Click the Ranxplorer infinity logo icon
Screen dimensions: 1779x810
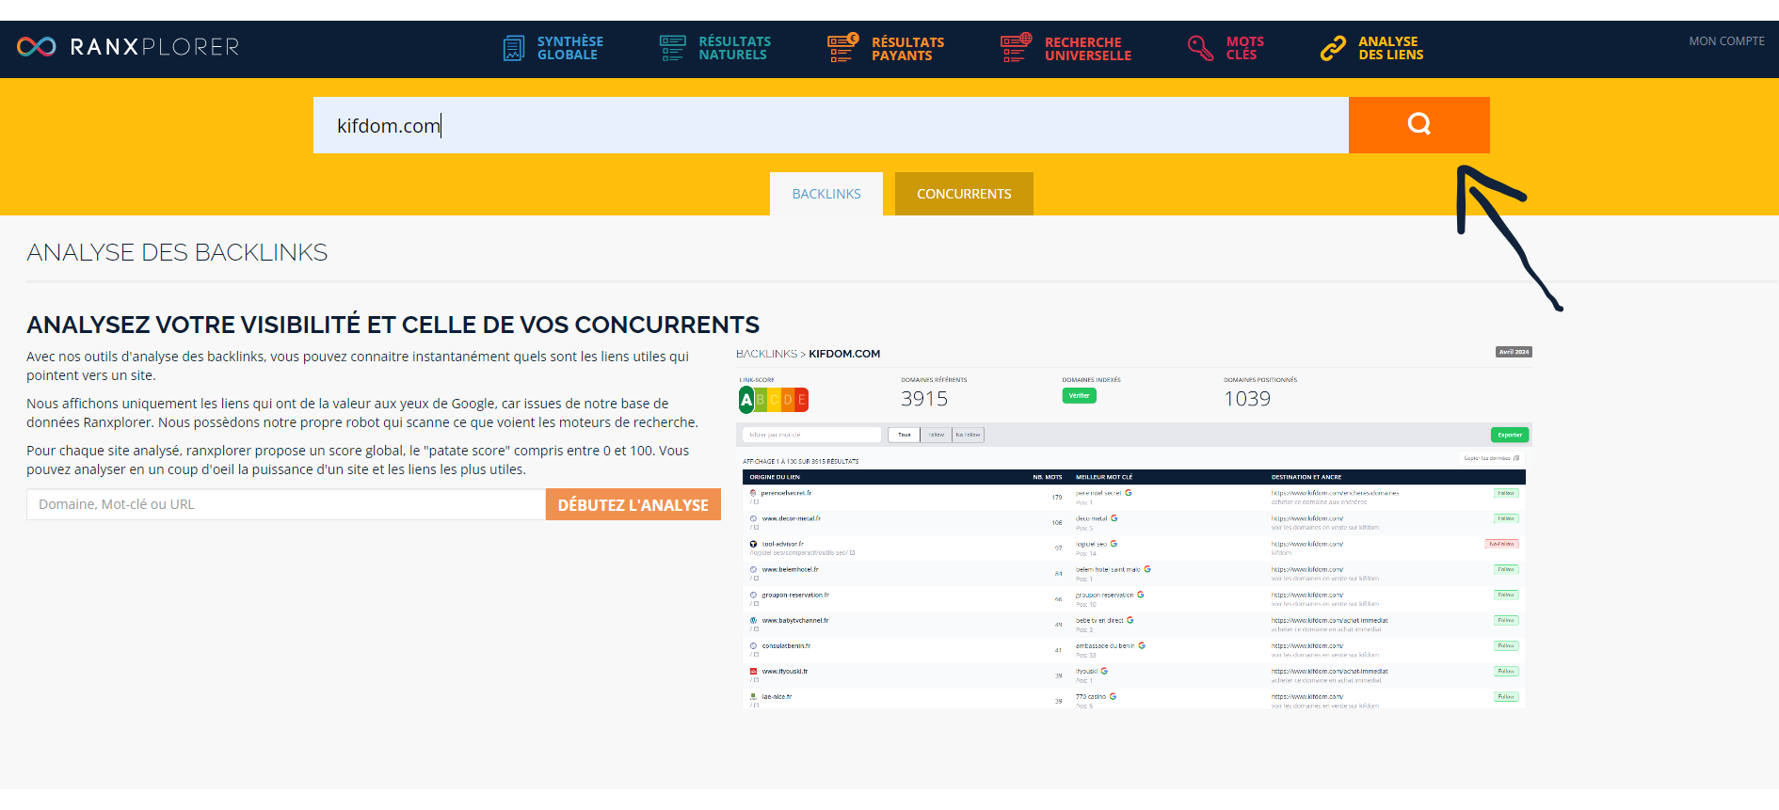coord(37,47)
